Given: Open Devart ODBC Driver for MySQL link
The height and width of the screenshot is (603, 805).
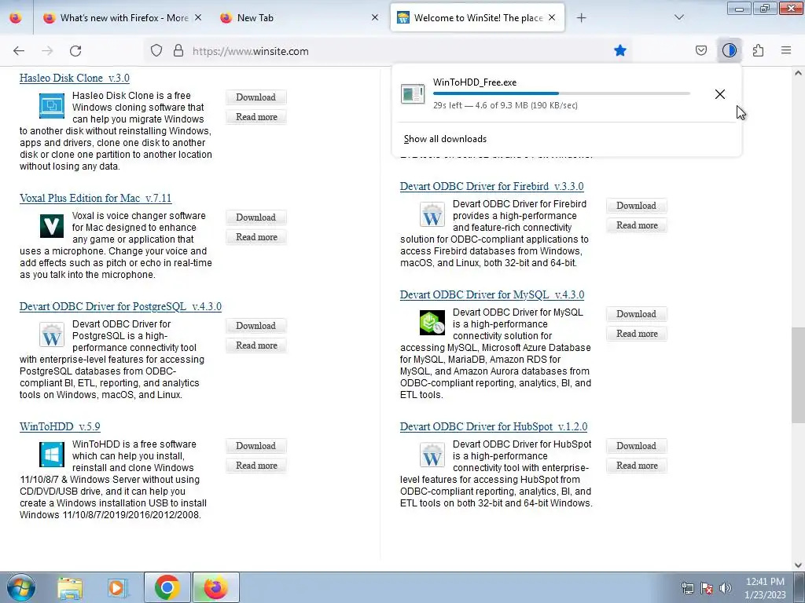Looking at the screenshot, I should tap(492, 295).
